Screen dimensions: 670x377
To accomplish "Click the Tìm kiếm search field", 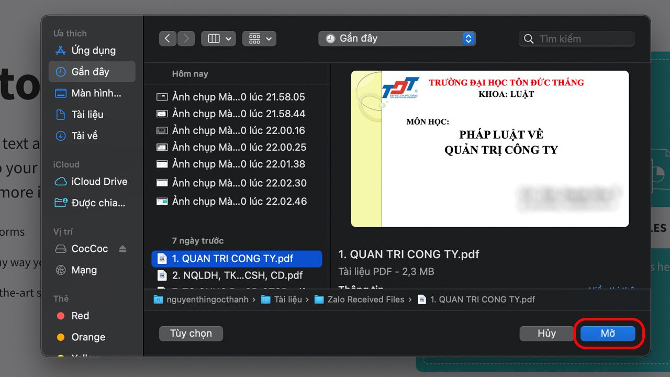I will [577, 39].
